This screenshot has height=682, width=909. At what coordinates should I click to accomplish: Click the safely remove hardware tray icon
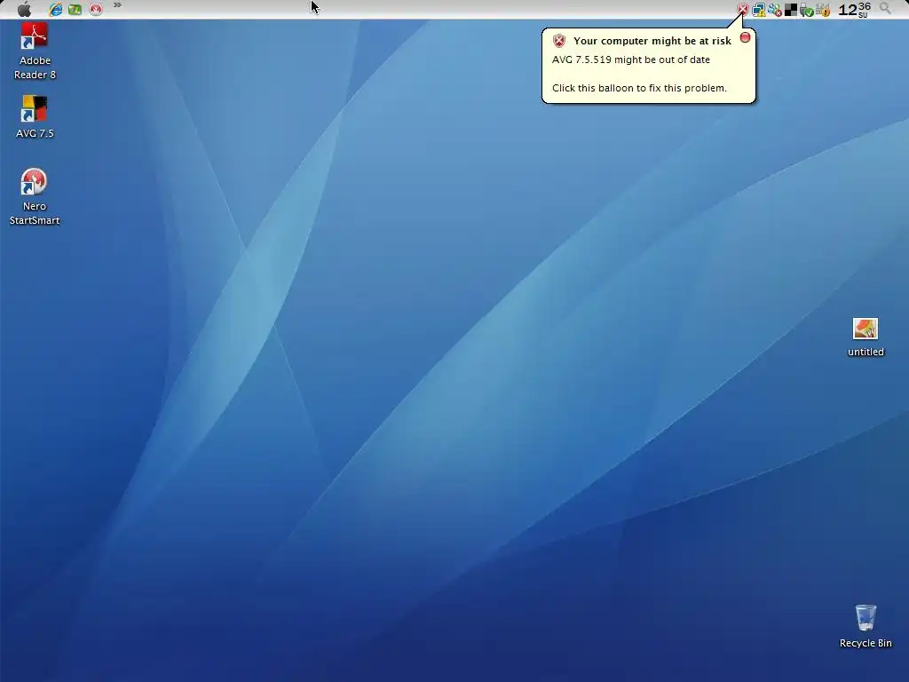(806, 10)
